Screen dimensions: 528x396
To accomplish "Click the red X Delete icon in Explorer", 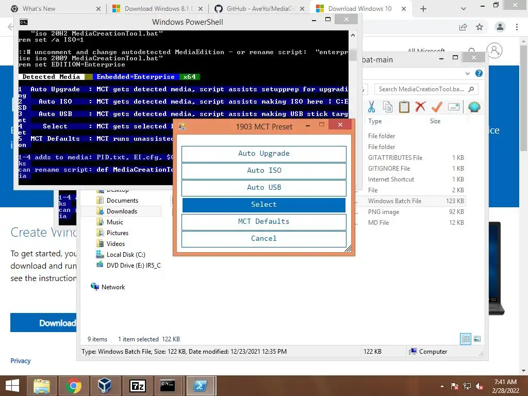I will 420,107.
